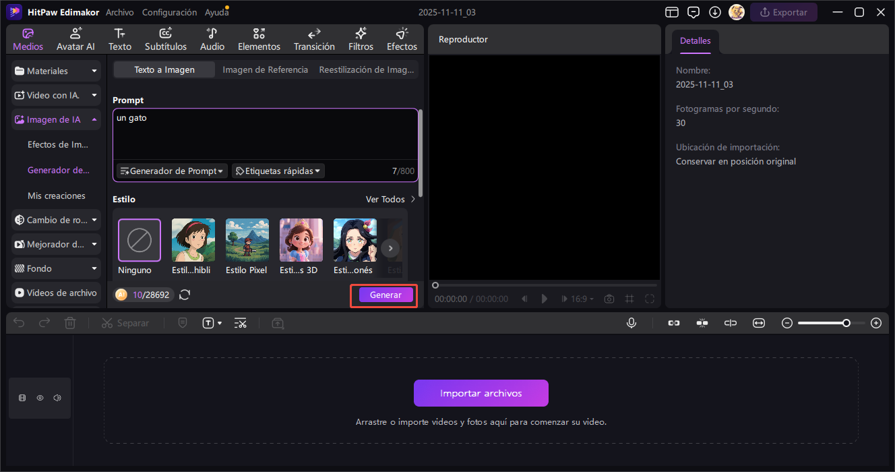Open the Filtros panel
Viewport: 895px width, 472px height.
[x=361, y=39]
